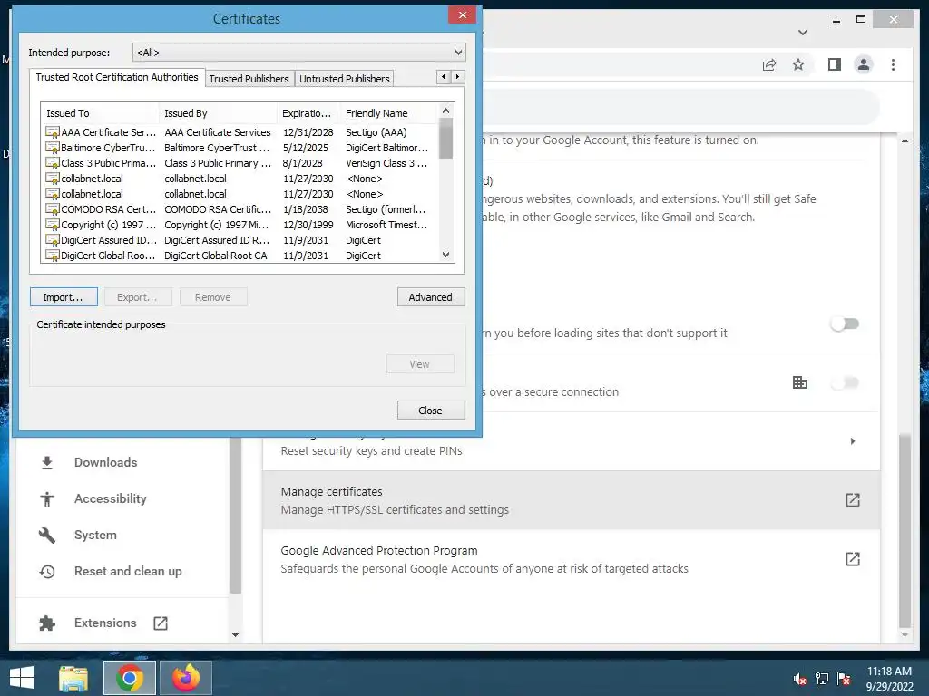
Task: Open Manage certificates external link icon
Action: point(852,500)
